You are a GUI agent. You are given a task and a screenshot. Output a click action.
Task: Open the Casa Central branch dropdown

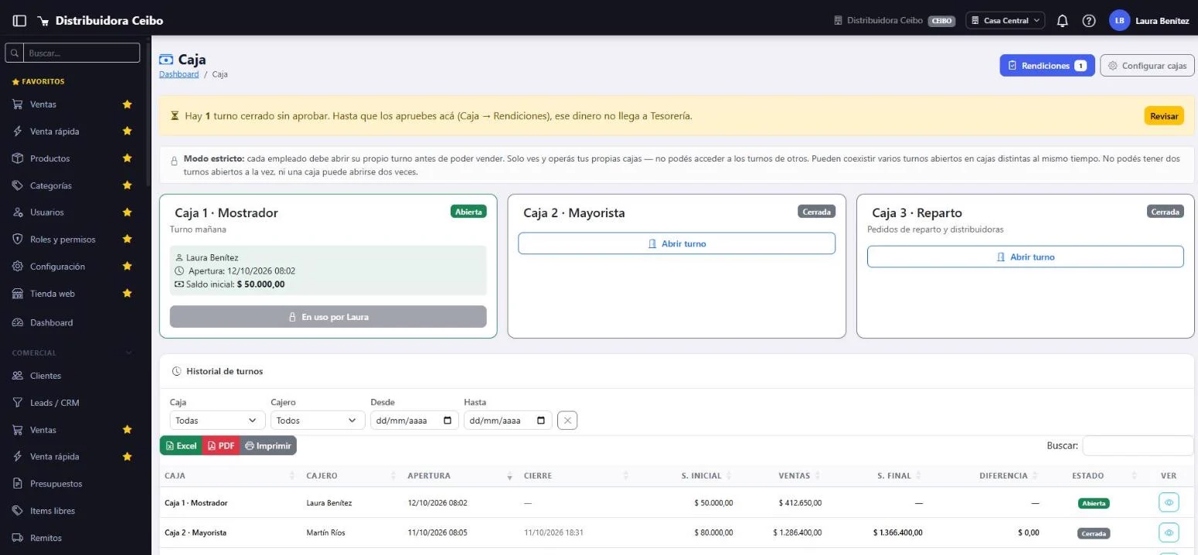tap(1005, 21)
